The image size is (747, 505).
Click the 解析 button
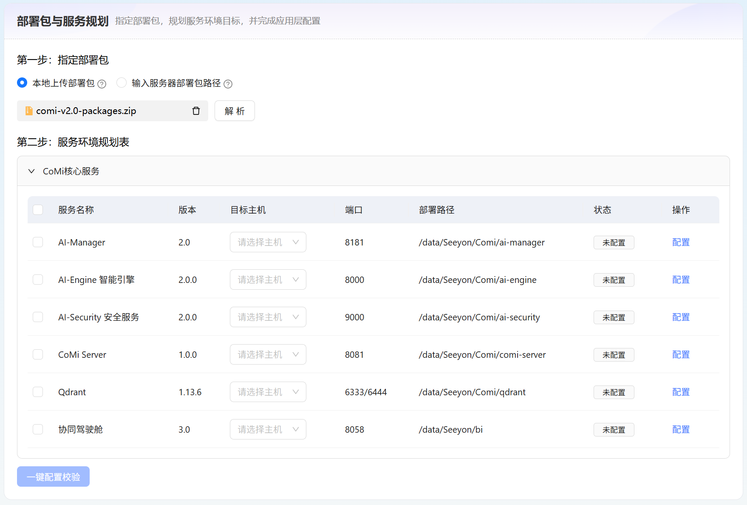(235, 111)
